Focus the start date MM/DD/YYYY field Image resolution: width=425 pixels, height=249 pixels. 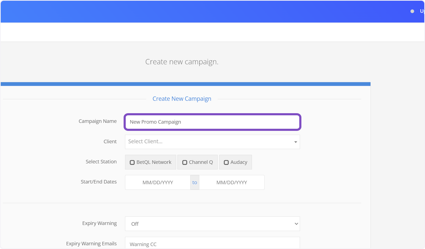[158, 183]
